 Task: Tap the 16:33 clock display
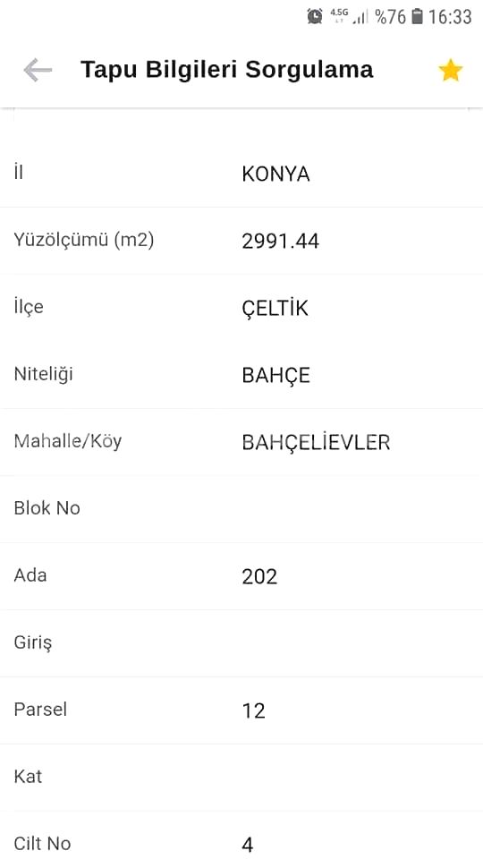click(450, 16)
